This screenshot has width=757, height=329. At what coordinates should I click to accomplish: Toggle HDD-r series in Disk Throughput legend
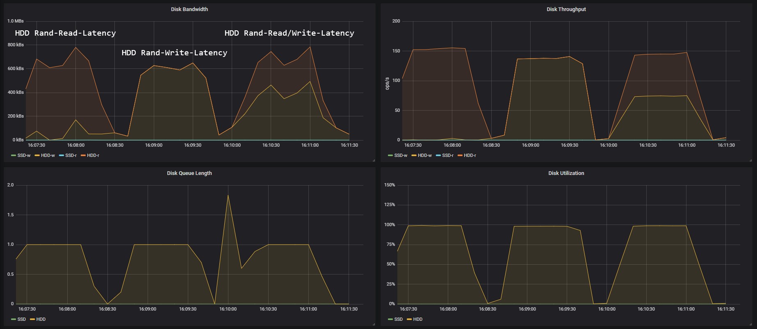click(x=467, y=156)
